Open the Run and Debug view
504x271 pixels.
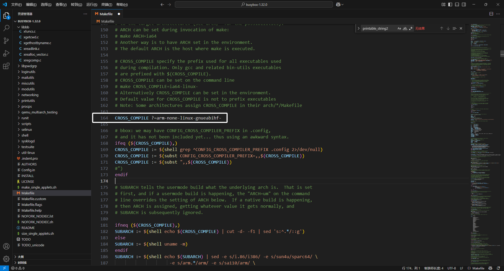click(x=6, y=53)
